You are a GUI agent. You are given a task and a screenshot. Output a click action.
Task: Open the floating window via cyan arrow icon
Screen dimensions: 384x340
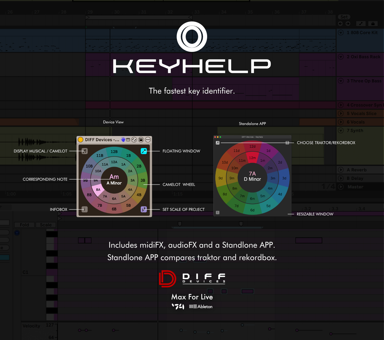coord(144,151)
